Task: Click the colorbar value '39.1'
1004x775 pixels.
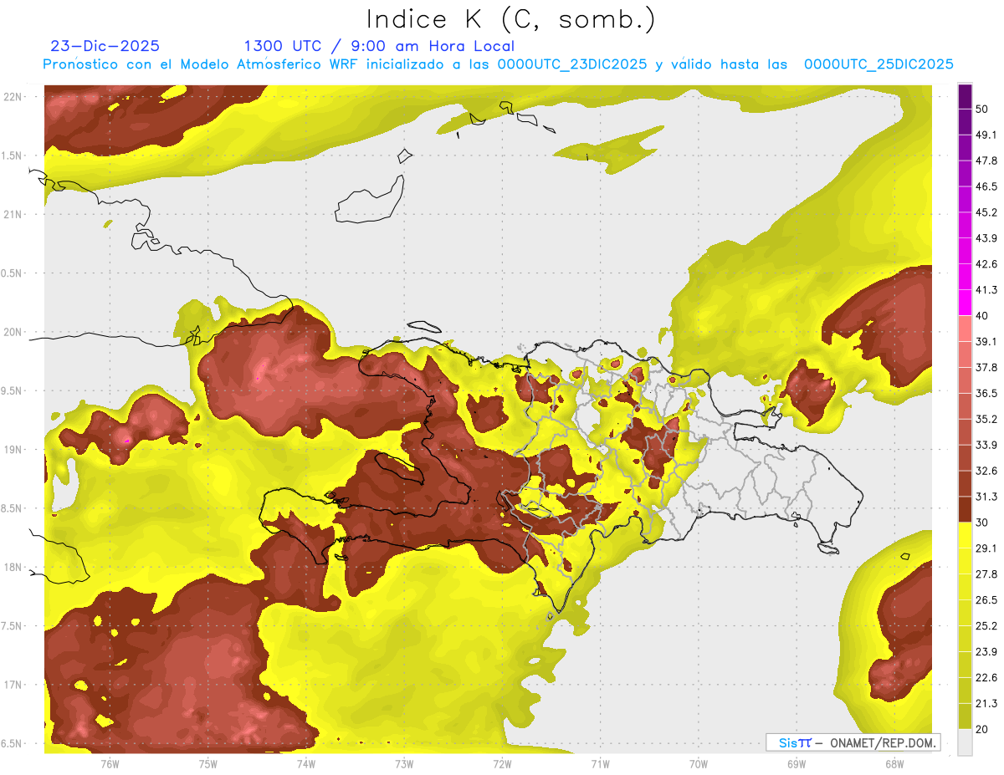Action: [x=986, y=342]
